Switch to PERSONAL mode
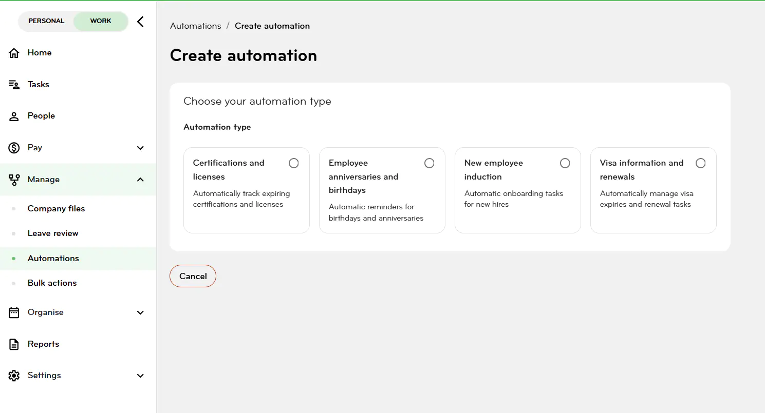The image size is (765, 413). 46,21
